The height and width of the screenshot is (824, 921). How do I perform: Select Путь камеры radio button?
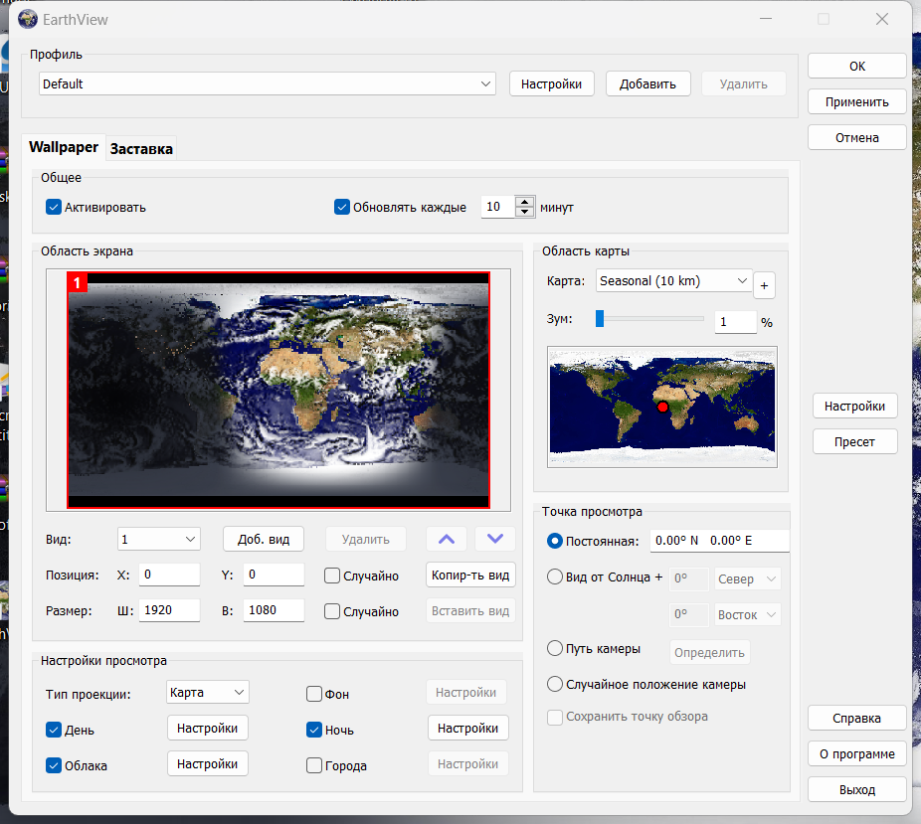(556, 648)
